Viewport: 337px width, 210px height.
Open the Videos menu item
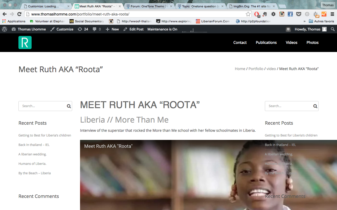coord(291,43)
